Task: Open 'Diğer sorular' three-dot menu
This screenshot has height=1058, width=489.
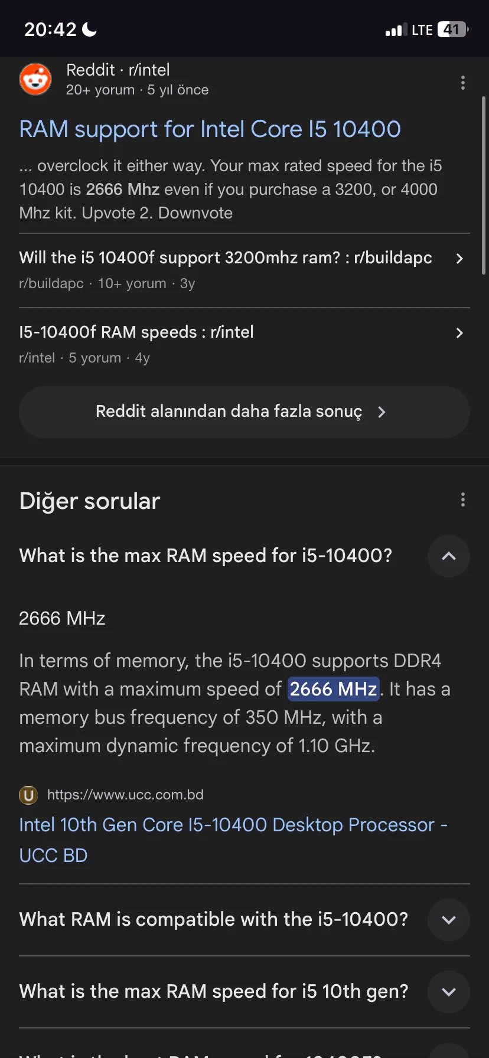Action: pos(462,500)
